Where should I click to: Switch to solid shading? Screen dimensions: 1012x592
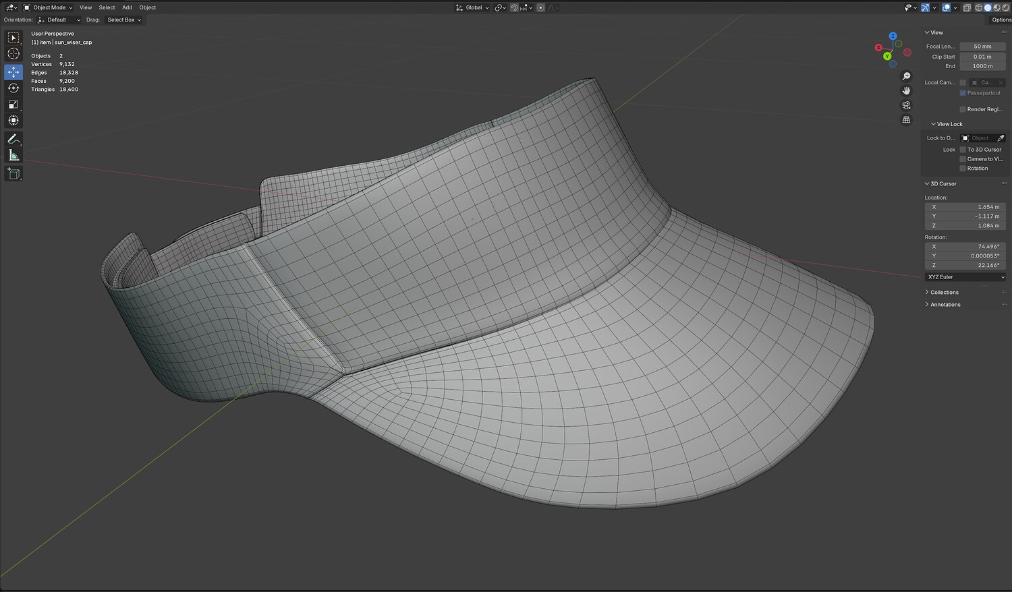[x=988, y=7]
